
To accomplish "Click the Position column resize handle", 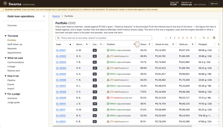I will 138,44.
